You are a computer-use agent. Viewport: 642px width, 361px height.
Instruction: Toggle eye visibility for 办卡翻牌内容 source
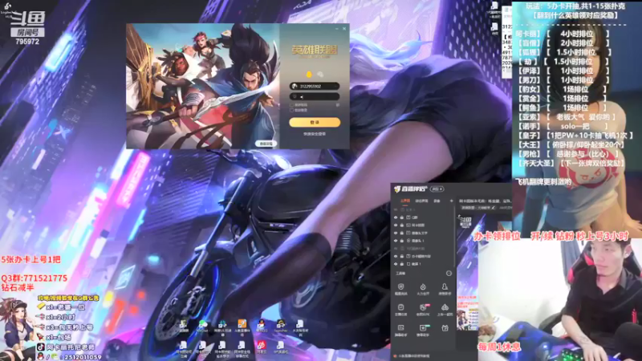396,256
